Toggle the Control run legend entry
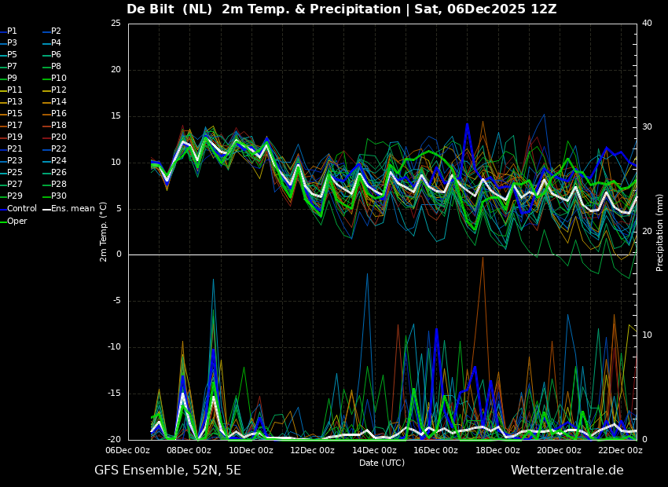This screenshot has height=487, width=668. tap(21, 209)
